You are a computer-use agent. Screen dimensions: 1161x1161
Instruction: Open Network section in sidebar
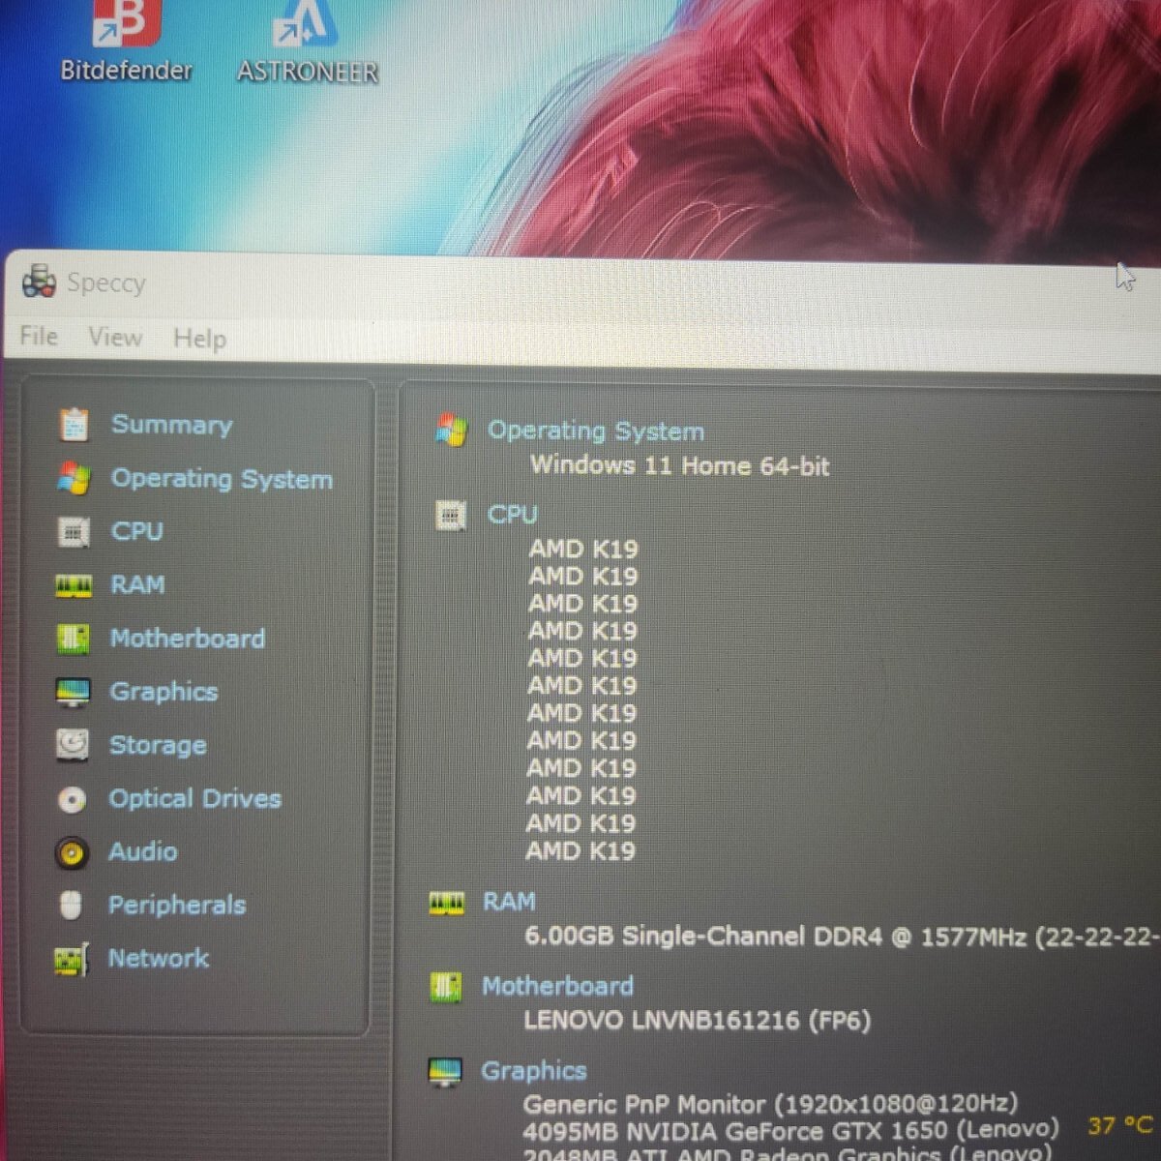pyautogui.click(x=159, y=958)
